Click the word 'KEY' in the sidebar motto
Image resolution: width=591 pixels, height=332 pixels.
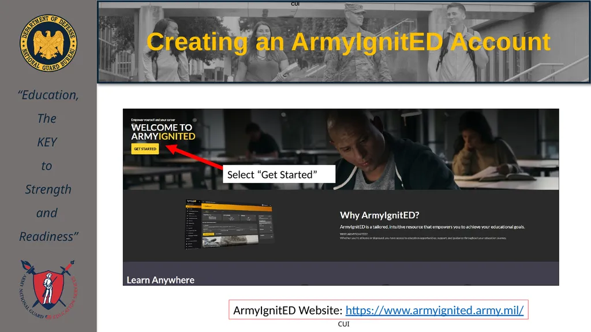[x=47, y=142]
